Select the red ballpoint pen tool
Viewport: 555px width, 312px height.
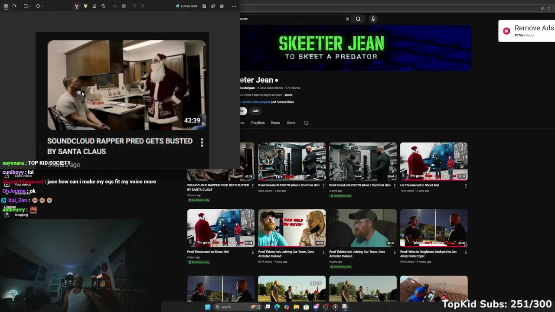pyautogui.click(x=77, y=6)
